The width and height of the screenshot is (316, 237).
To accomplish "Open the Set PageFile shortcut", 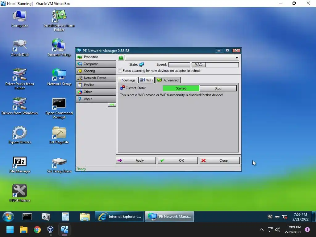I will (x=59, y=135).
